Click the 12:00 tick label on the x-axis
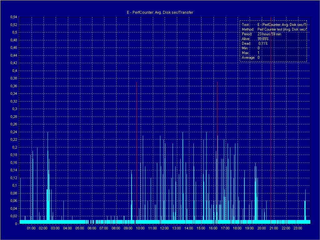This screenshot has width=320, height=240. click(x=164, y=228)
